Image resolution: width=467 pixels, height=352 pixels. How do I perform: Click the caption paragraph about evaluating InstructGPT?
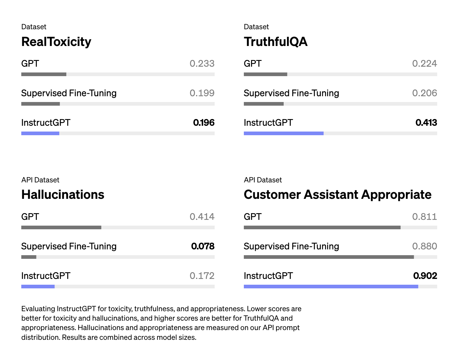click(x=161, y=323)
